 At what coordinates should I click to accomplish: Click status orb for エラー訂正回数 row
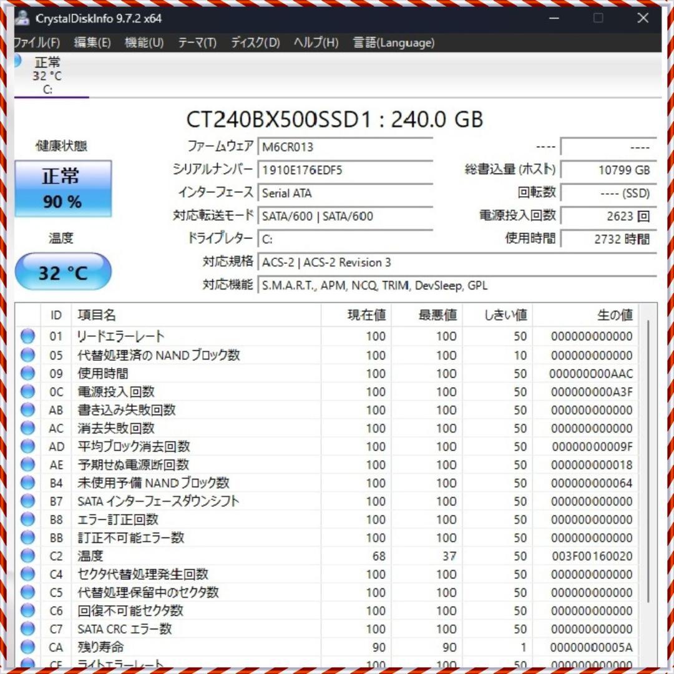[x=27, y=519]
